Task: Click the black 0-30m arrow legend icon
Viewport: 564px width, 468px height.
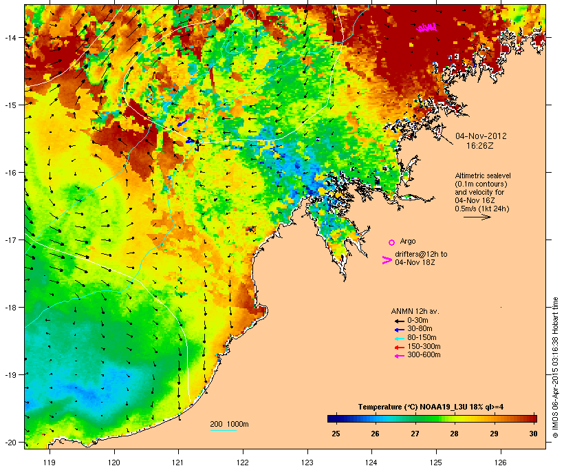Action: 399,321
